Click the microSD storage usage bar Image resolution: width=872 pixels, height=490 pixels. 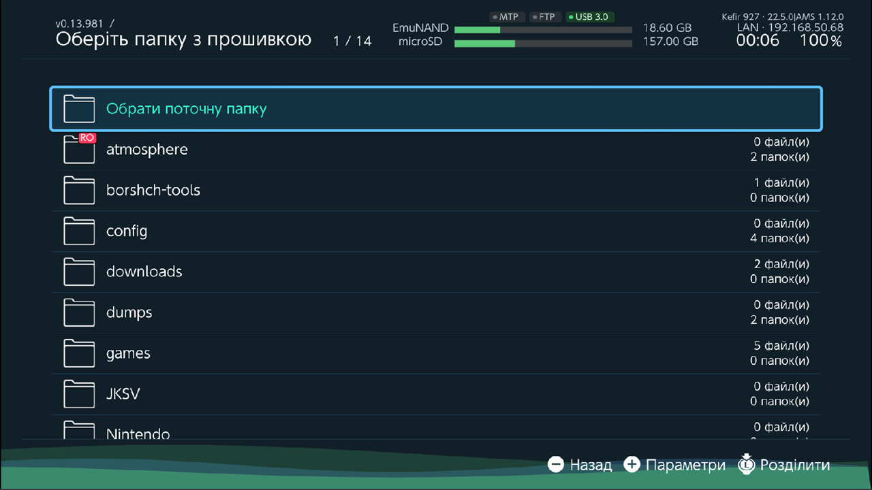[x=543, y=43]
